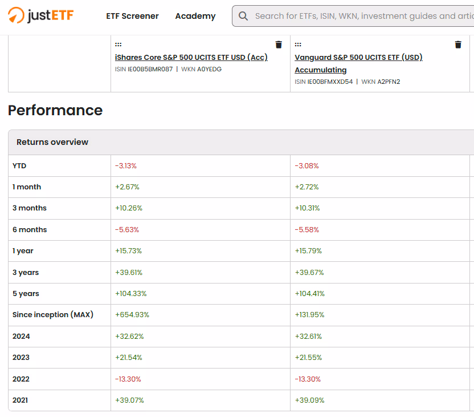Click the 6 months row label
Image resolution: width=474 pixels, height=417 pixels.
30,230
